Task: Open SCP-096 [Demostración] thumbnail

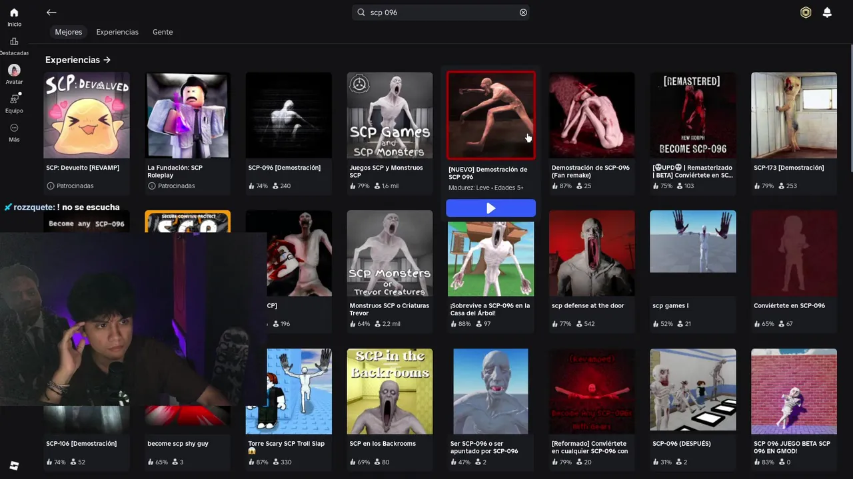Action: click(x=289, y=115)
